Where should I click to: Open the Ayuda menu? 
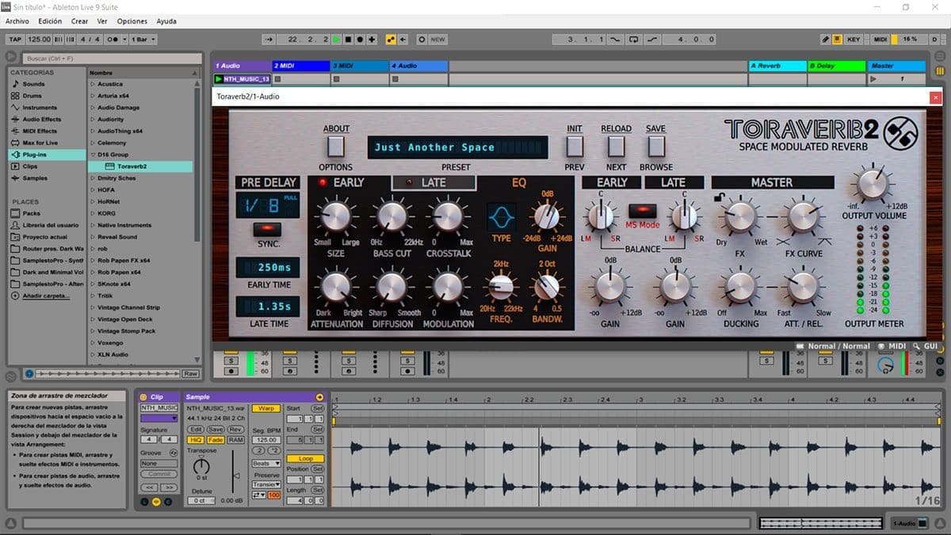pos(166,21)
